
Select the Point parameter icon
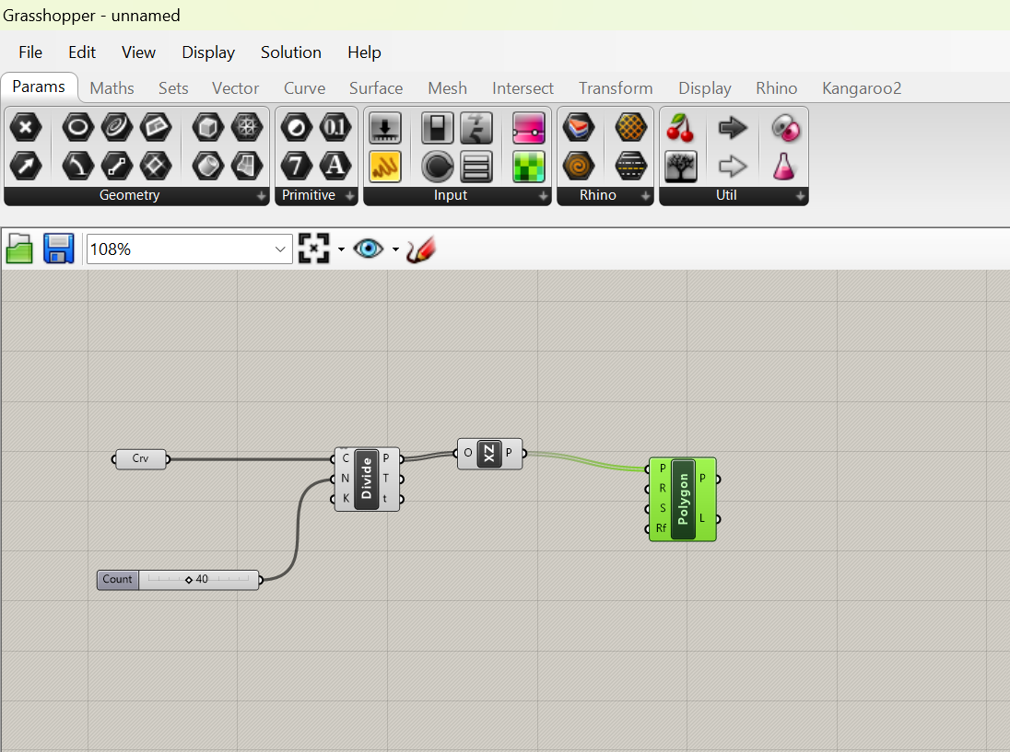point(26,128)
